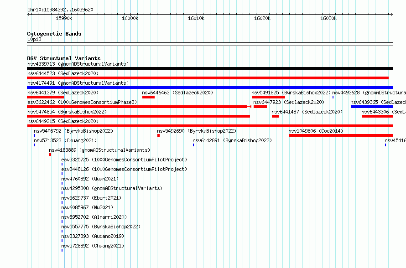Open nsv6449215 (Sedlazeck2020) label
This screenshot has height=268, width=406.
pyautogui.click(x=63, y=121)
